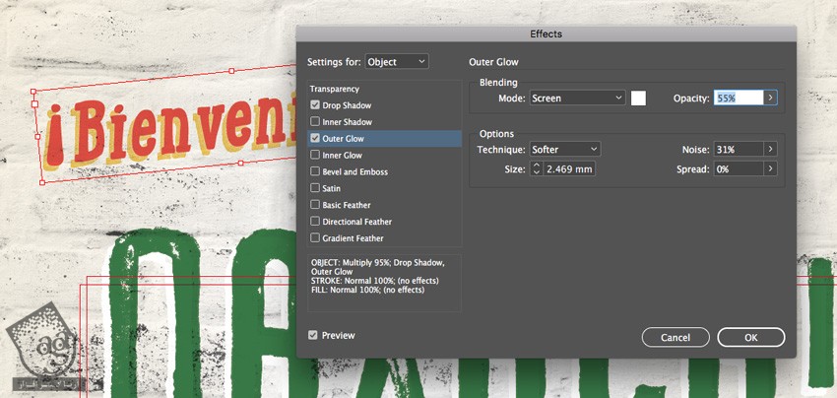
Task: Enable the Bevel and Emboss checkbox
Action: coord(315,172)
